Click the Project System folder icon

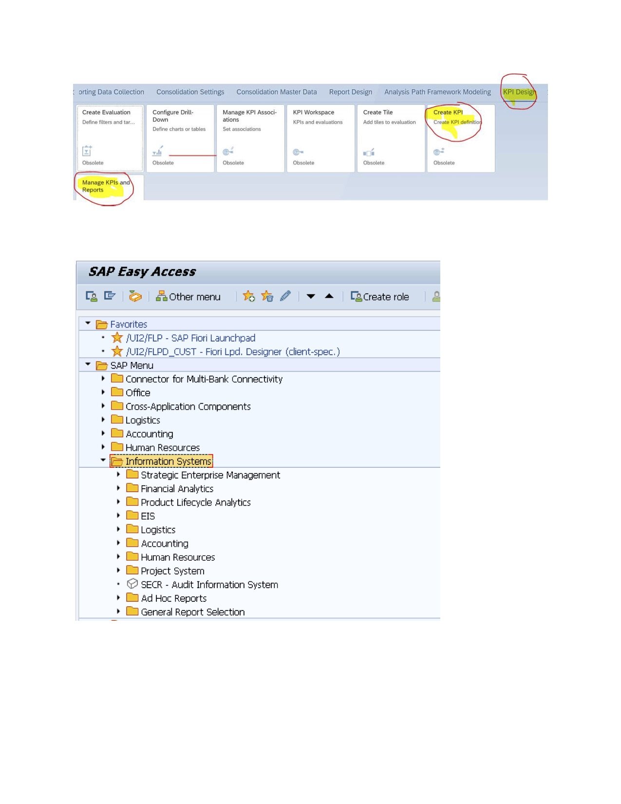[x=132, y=570]
